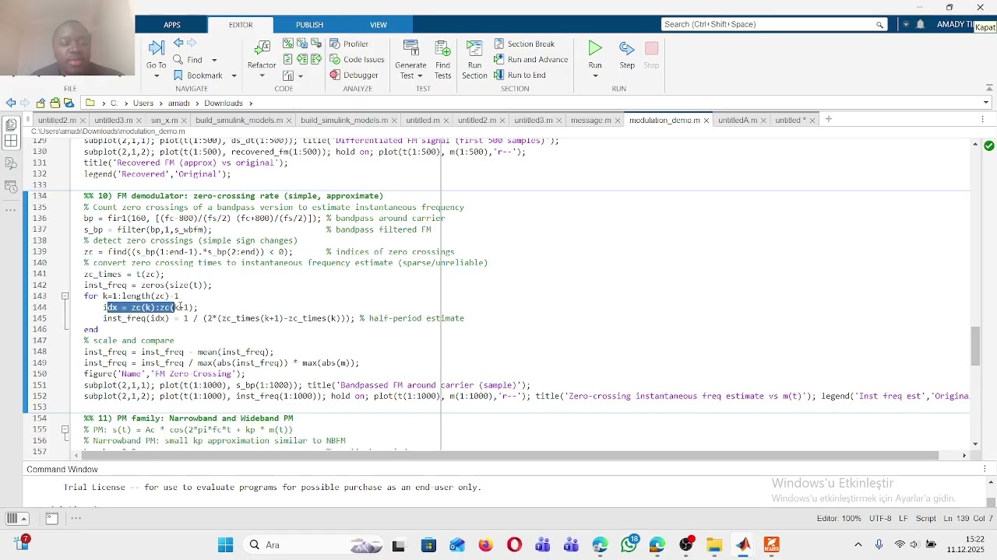Go up one folder level
997x560 pixels.
pos(41,103)
